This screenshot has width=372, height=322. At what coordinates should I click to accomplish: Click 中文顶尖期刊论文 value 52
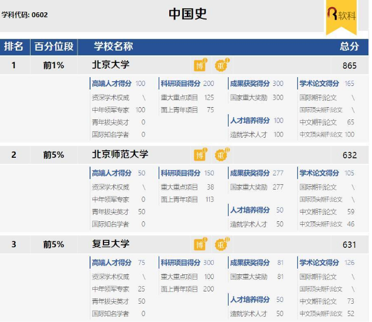coord(351,314)
